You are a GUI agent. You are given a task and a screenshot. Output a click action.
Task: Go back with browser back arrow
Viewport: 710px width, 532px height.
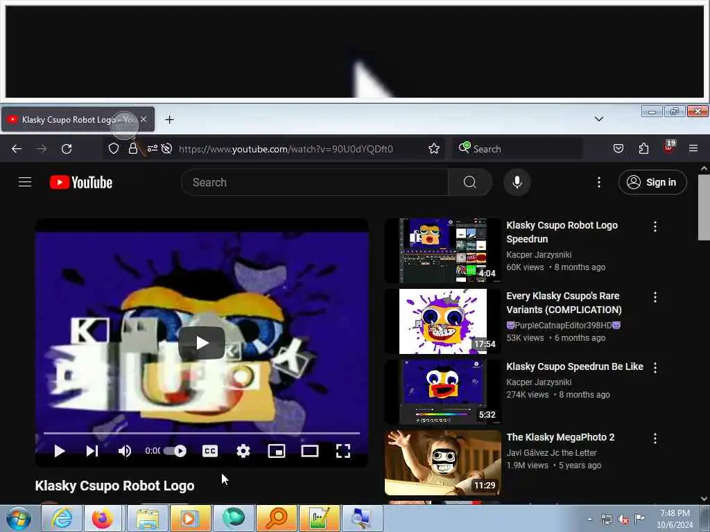click(x=17, y=149)
